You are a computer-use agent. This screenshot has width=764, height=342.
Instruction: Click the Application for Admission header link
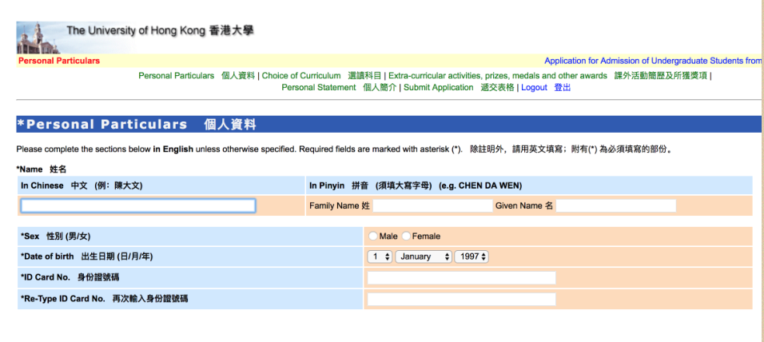[x=652, y=61]
